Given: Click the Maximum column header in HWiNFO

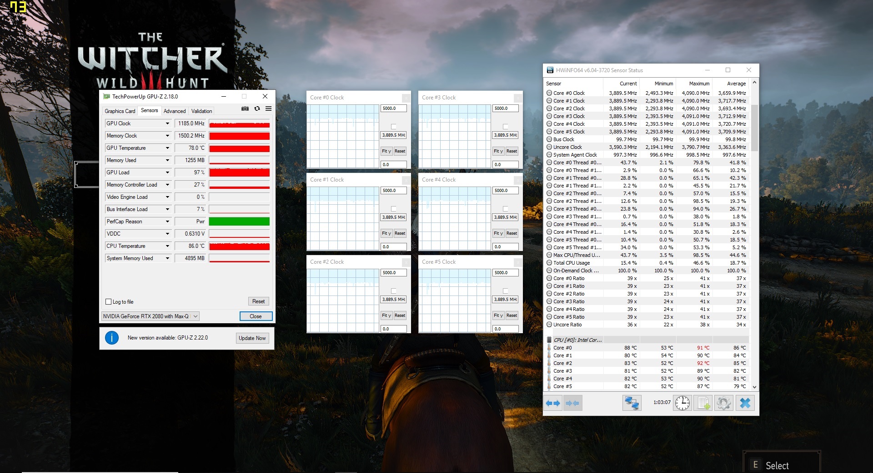Looking at the screenshot, I should [694, 84].
